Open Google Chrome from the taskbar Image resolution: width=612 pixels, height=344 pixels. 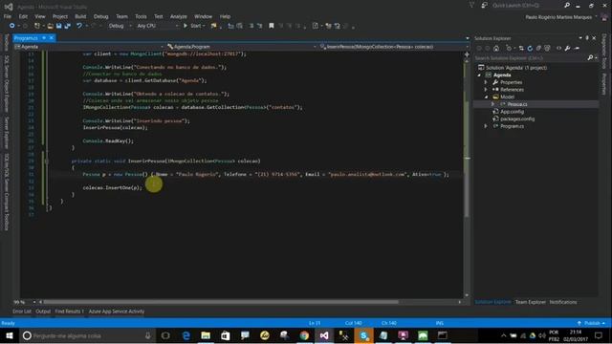[x=304, y=335]
